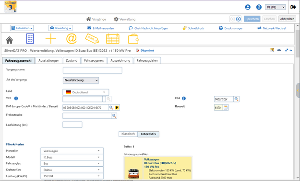Screen dimensions: 300x181
Task: Switch to the Ausstattungen tab
Action: pyautogui.click(x=49, y=60)
